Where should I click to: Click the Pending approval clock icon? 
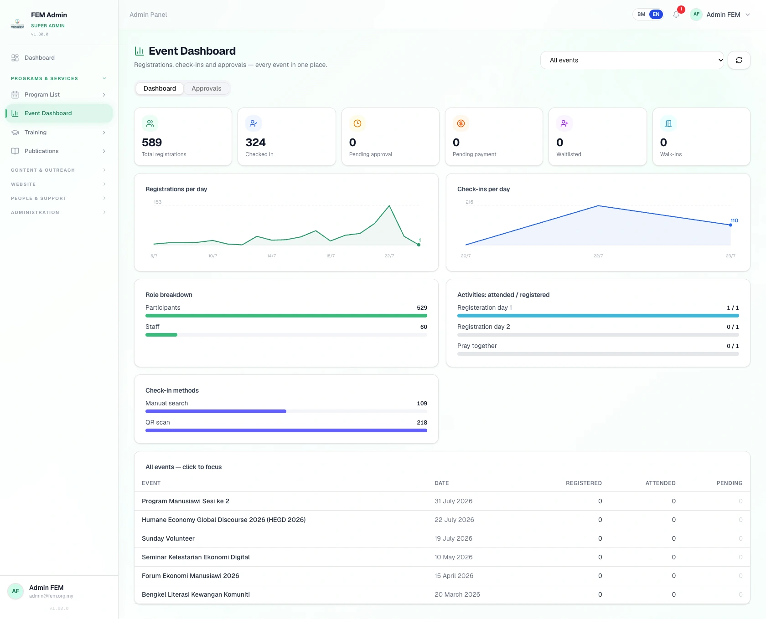(x=357, y=123)
